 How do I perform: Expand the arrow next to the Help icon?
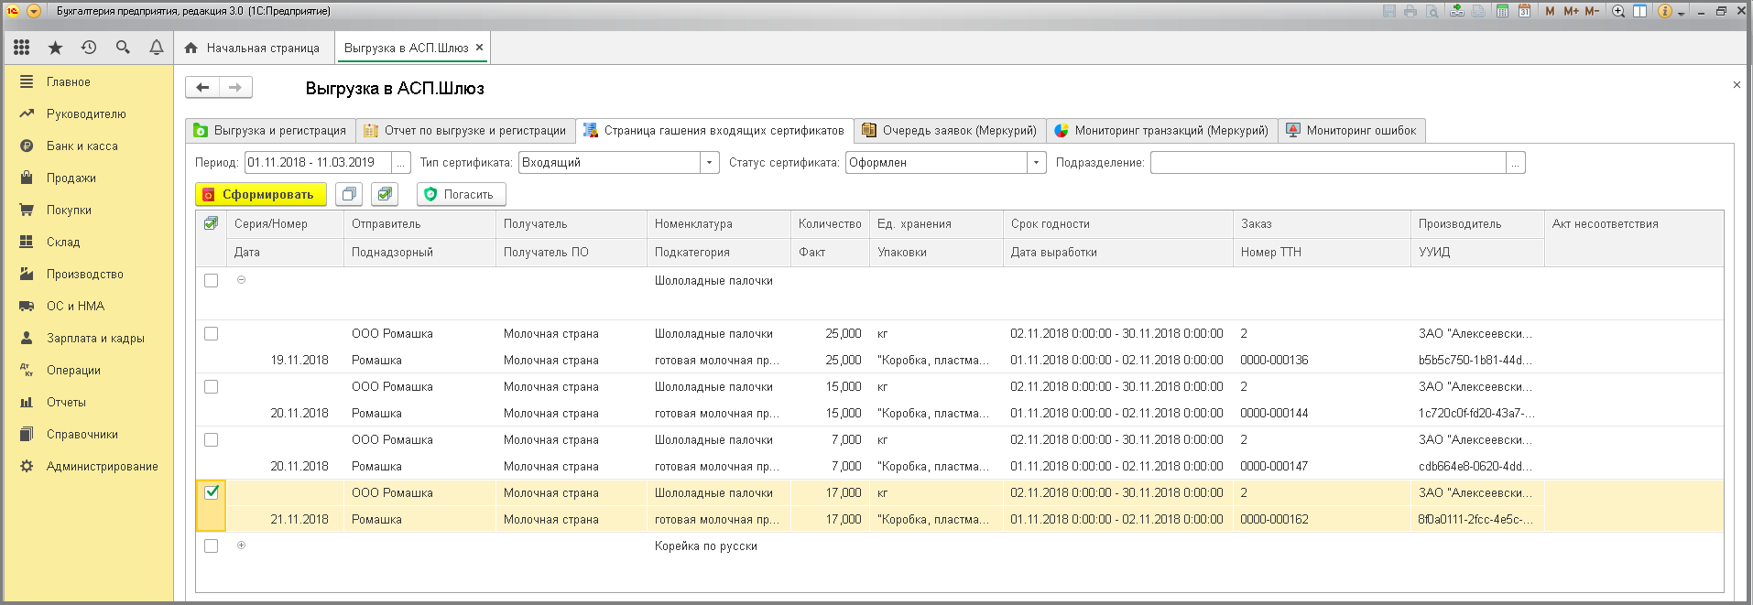pos(1681,13)
